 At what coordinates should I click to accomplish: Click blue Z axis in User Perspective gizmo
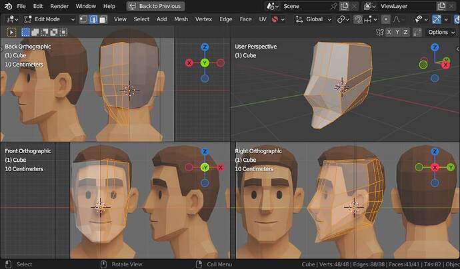point(435,47)
